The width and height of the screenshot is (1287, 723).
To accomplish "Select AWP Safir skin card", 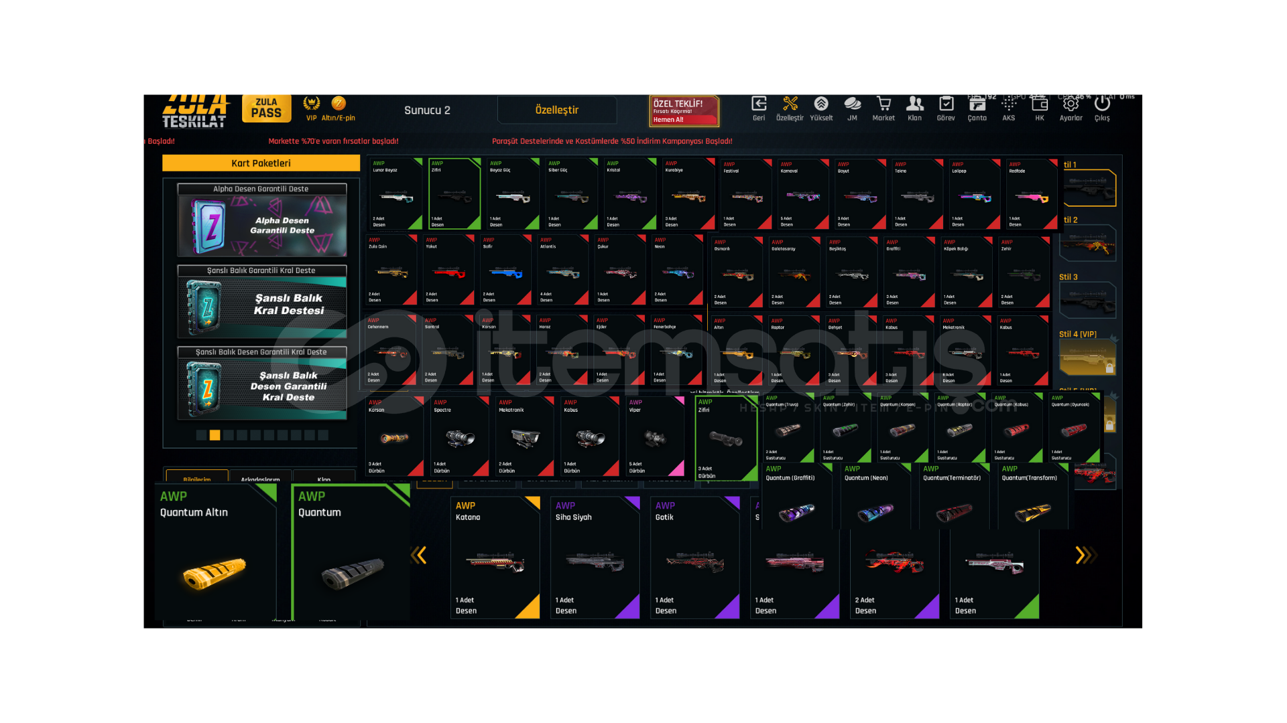I will 506,270.
